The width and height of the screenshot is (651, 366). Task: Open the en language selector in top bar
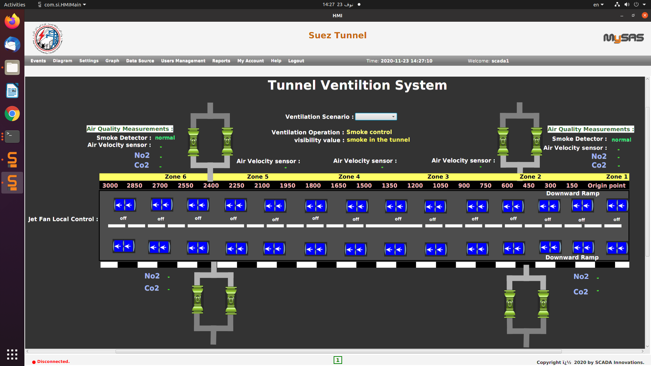point(598,4)
